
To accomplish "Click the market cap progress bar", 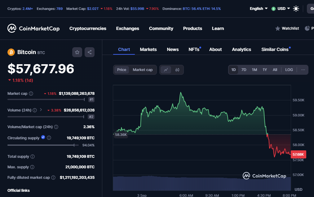I will 46,99.
